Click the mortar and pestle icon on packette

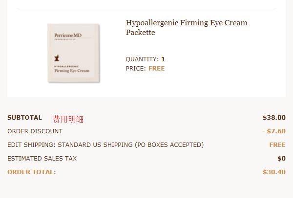57,58
